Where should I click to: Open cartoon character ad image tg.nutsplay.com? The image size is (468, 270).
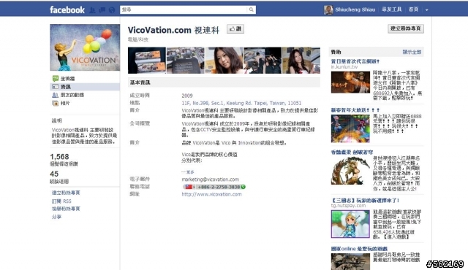point(350,224)
